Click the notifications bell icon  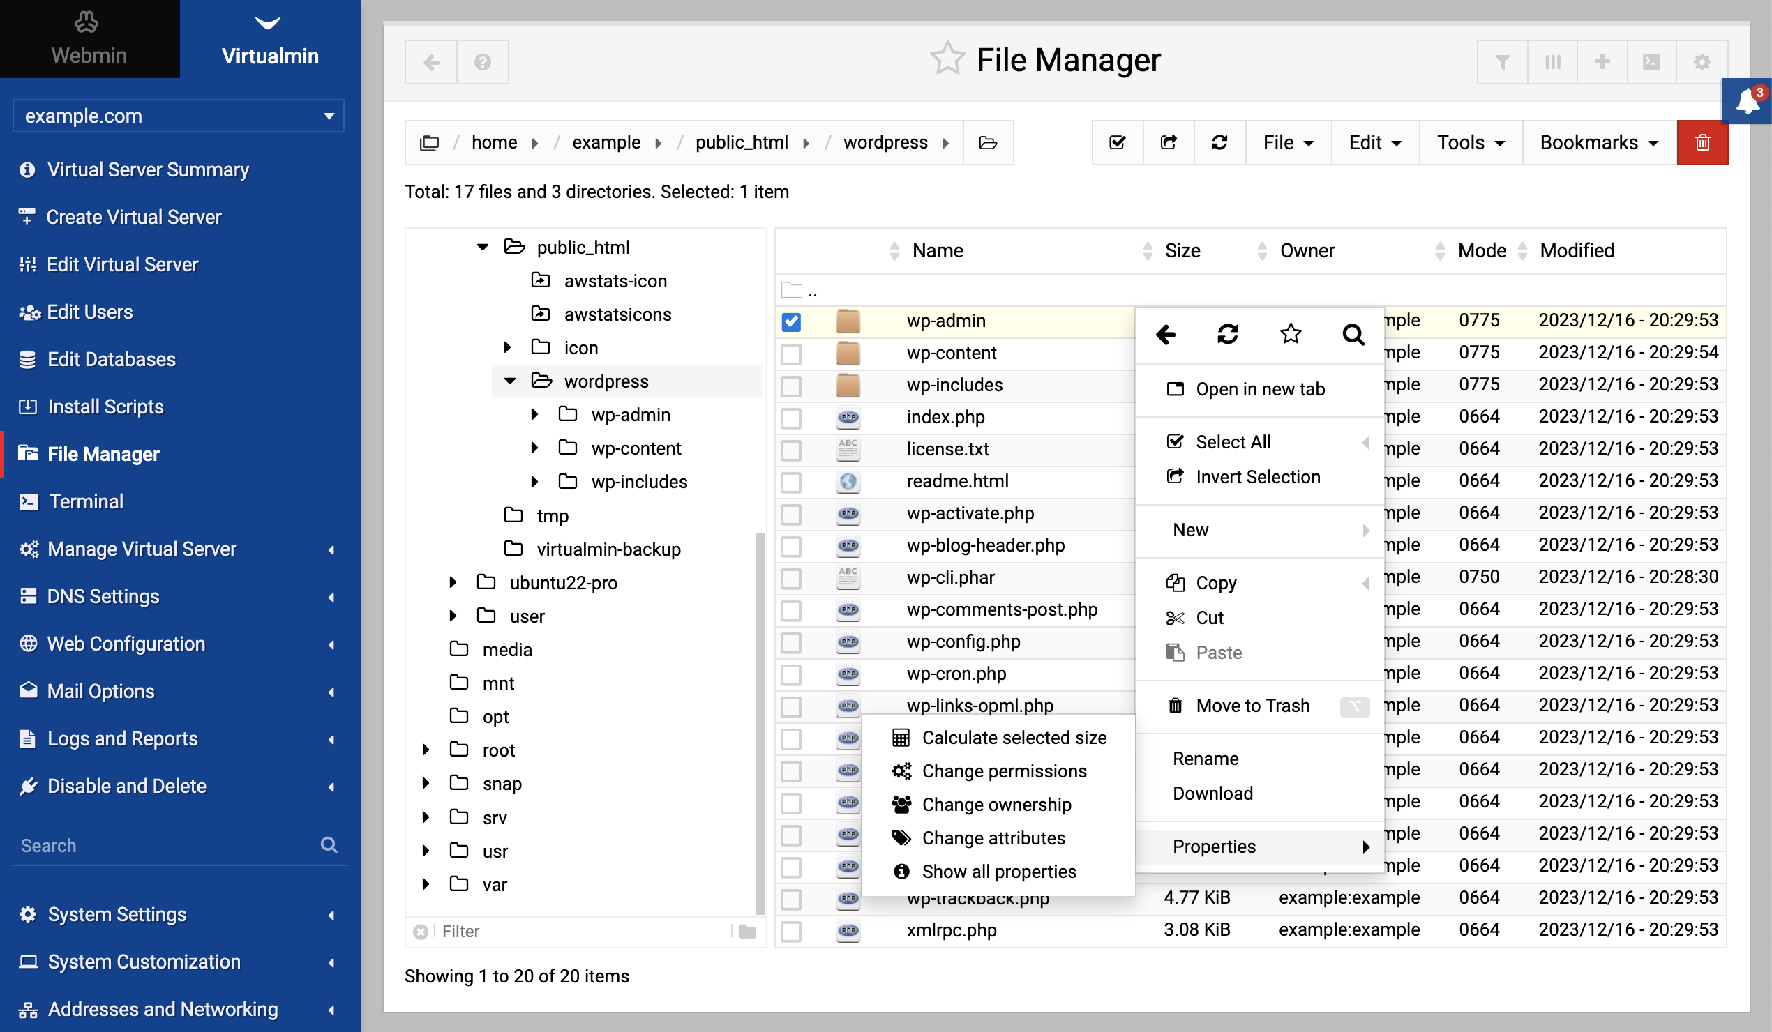[x=1747, y=102]
